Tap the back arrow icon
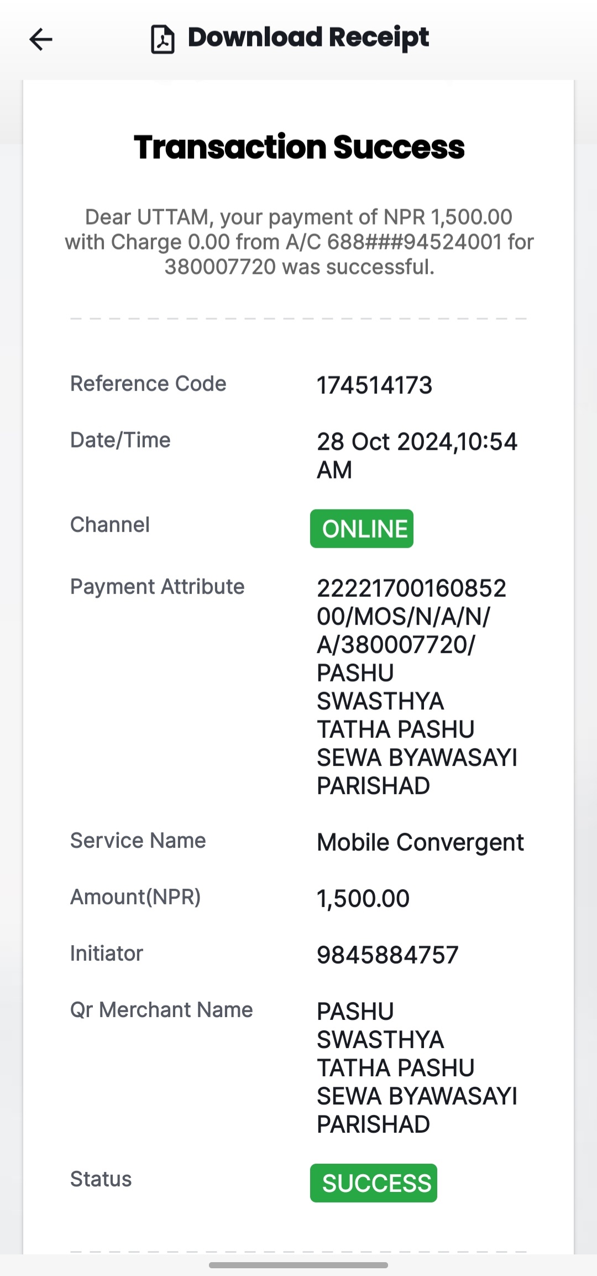The image size is (597, 1276). (x=40, y=39)
